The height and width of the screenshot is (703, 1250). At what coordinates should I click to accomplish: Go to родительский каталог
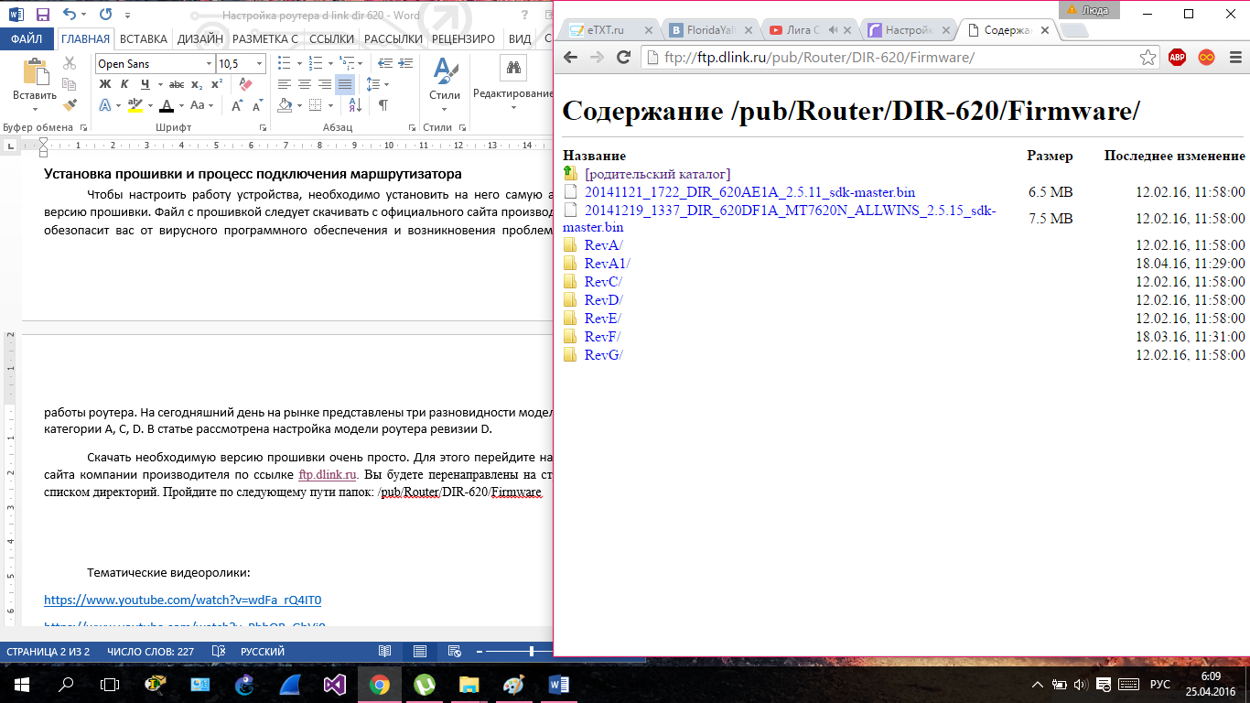click(657, 174)
